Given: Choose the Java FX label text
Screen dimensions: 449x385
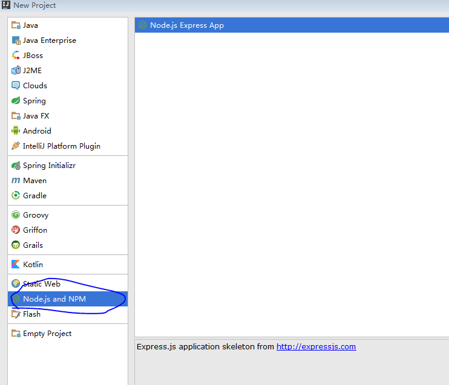Looking at the screenshot, I should click(x=36, y=116).
